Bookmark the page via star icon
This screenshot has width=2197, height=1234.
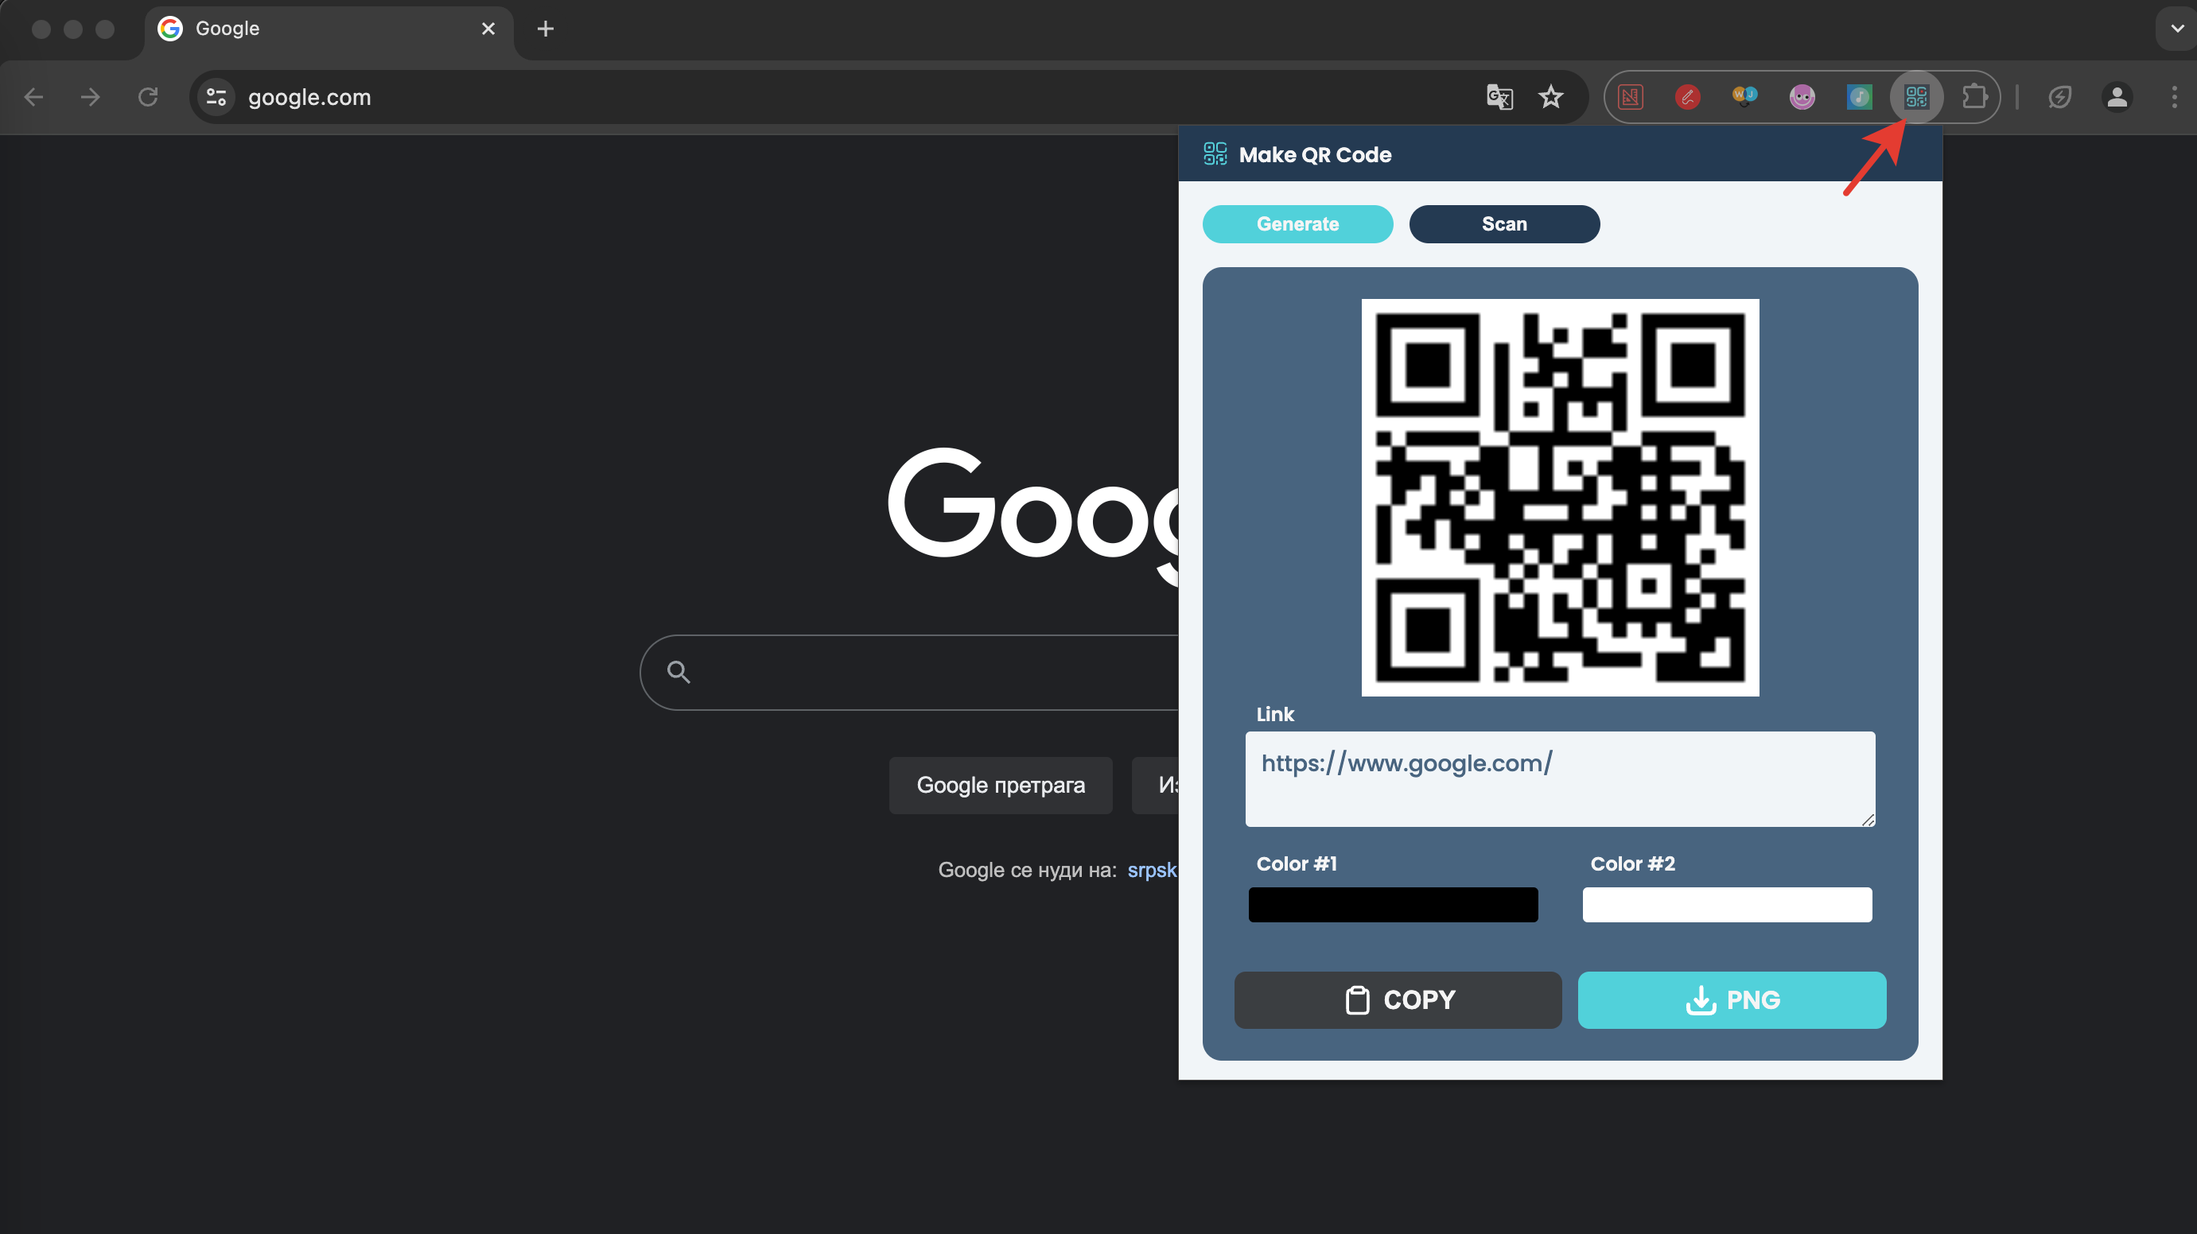[x=1551, y=96]
